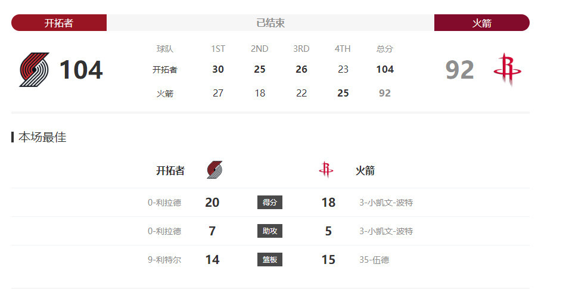Open 3-小凯文-波特 in the assists row

click(x=386, y=231)
